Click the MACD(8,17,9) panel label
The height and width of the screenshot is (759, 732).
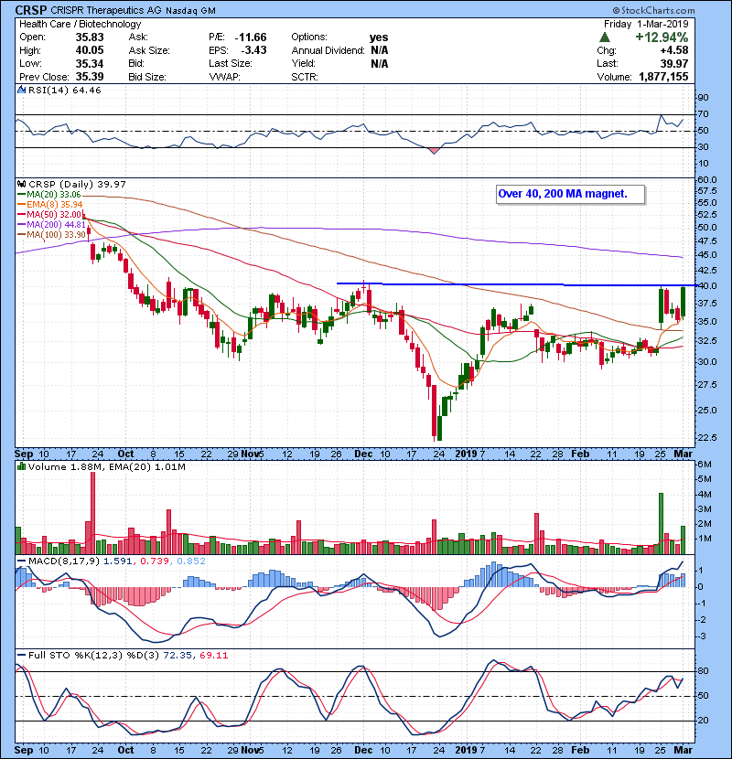pos(64,561)
